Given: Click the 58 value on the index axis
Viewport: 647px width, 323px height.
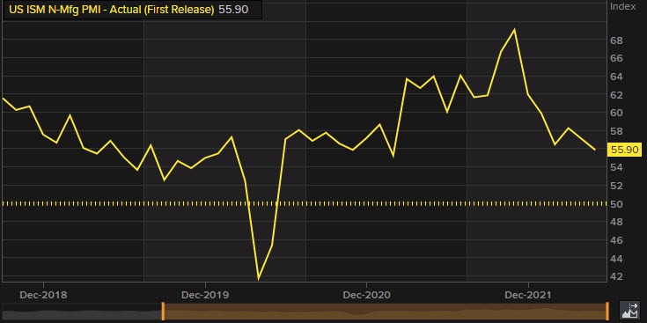Looking at the screenshot, I should point(617,131).
